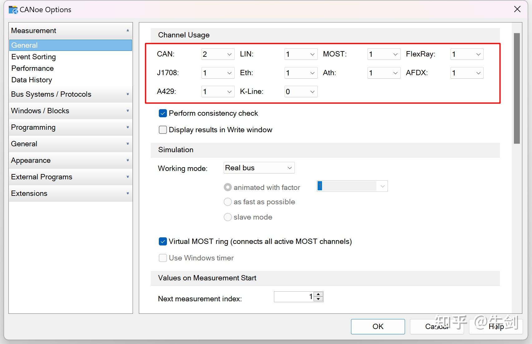This screenshot has height=344, width=532.
Task: Close the CANoe Options dialog
Action: coord(517,9)
